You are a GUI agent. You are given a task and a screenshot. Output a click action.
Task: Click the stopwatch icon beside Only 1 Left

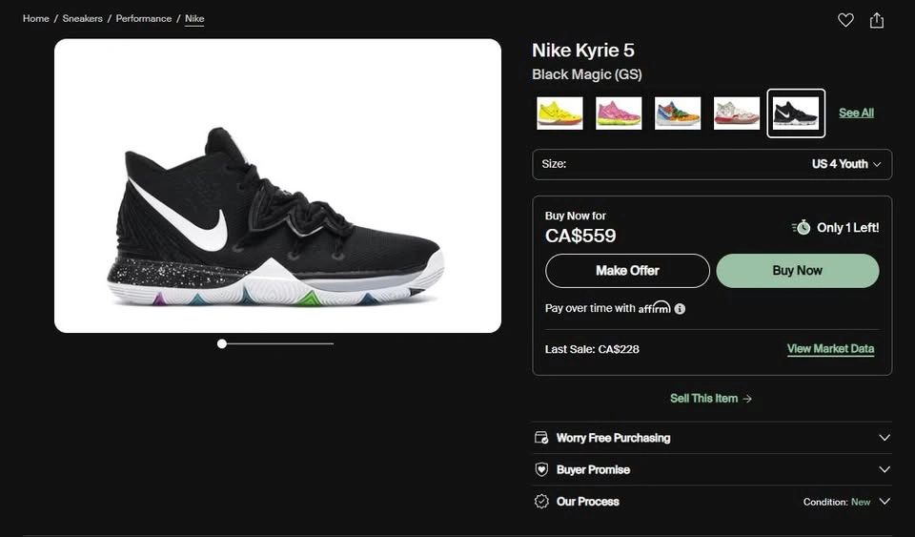802,227
